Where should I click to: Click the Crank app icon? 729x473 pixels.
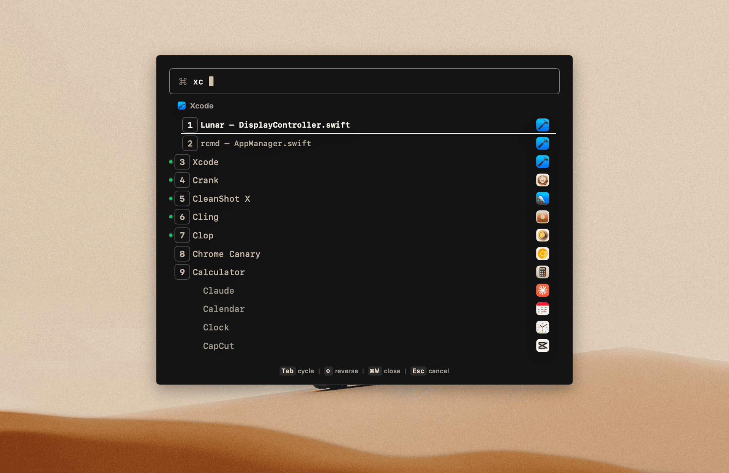point(542,180)
